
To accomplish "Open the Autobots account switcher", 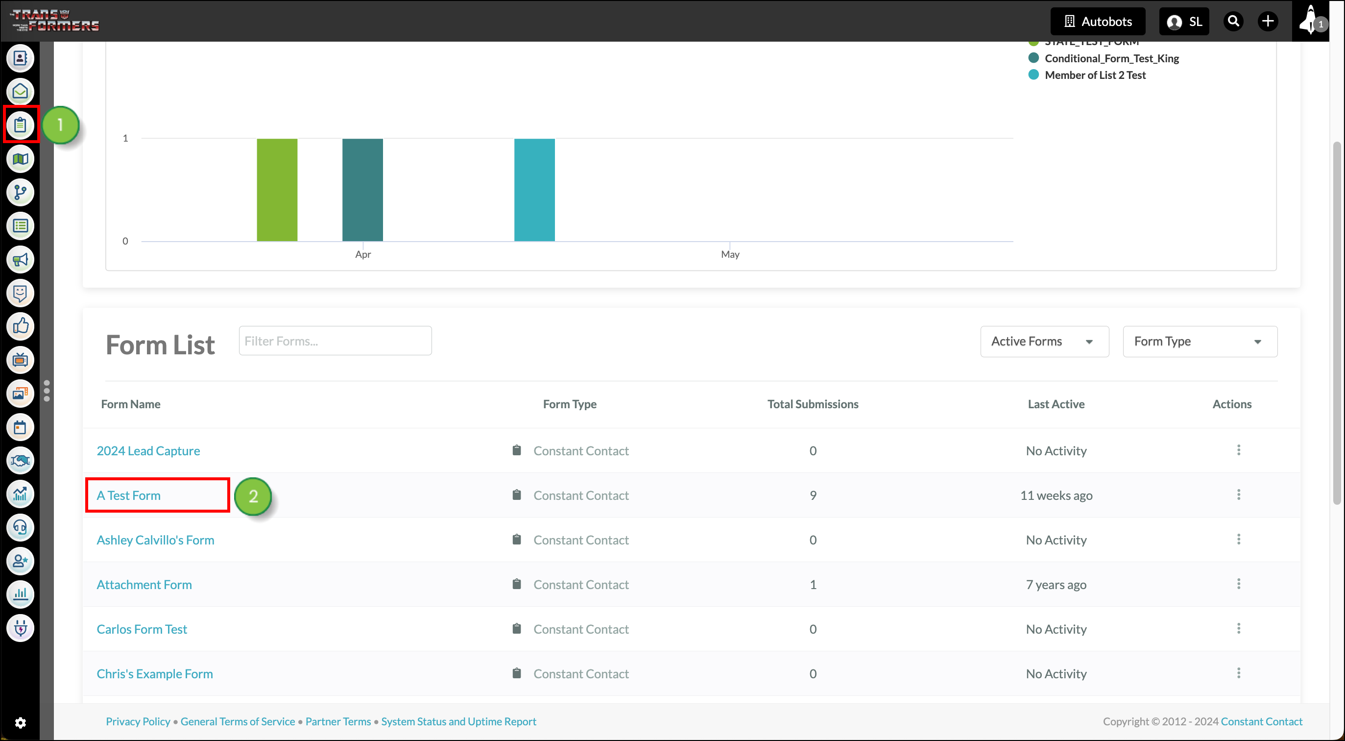I will coord(1098,22).
